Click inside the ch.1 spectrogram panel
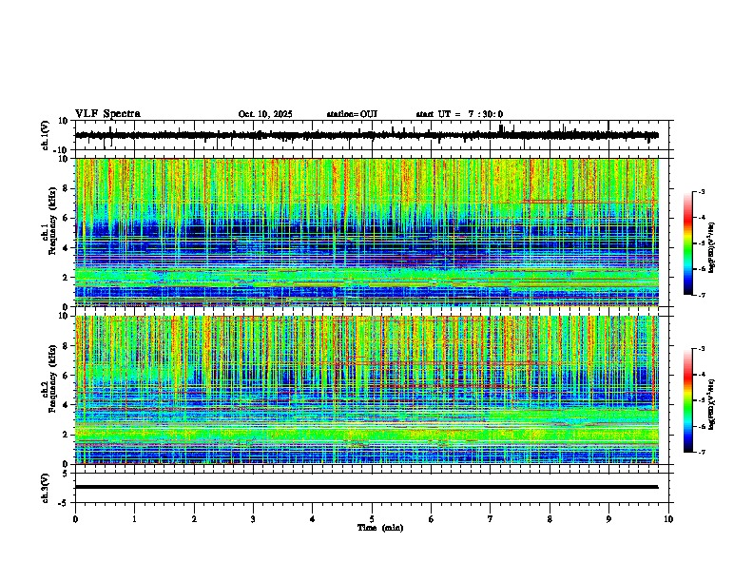Screen dimensions: 753x582 point(366,232)
